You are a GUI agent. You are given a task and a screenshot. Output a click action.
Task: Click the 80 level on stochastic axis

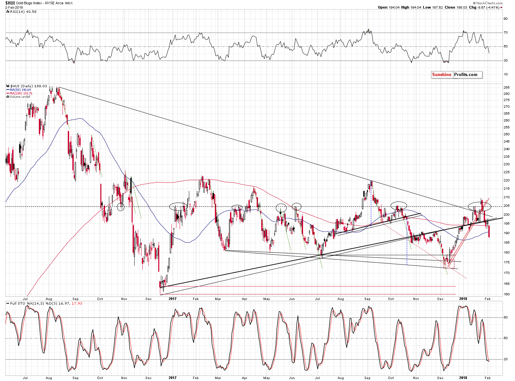tap(505, 317)
